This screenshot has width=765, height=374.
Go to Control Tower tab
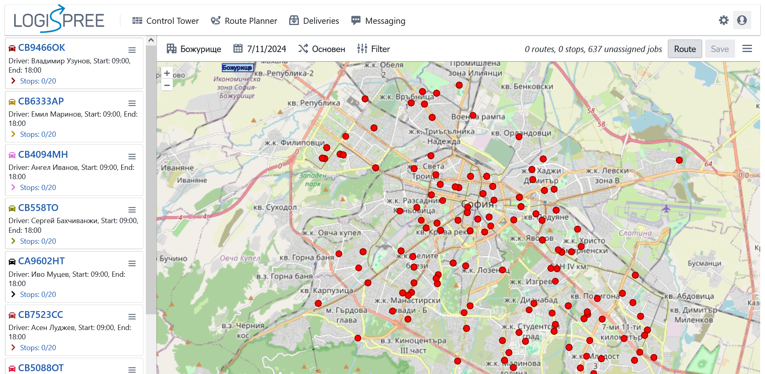[166, 21]
